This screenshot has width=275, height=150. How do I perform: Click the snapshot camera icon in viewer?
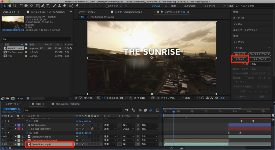pos(122,98)
